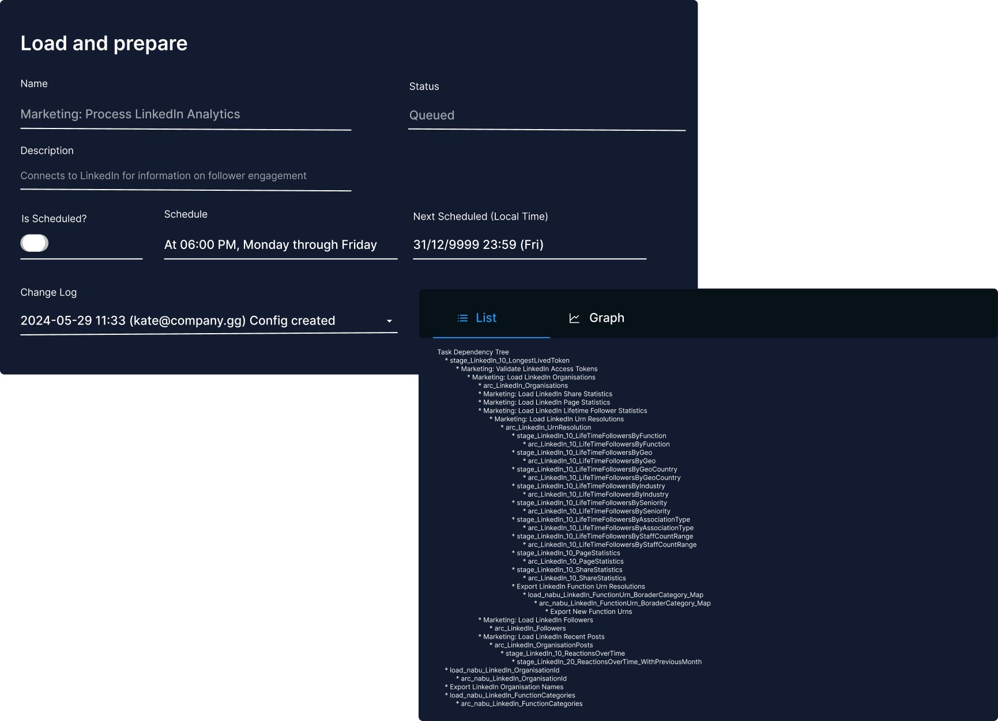Screen dimensions: 998x721
Task: Click Export New Function Urns tree node
Action: [x=590, y=611]
